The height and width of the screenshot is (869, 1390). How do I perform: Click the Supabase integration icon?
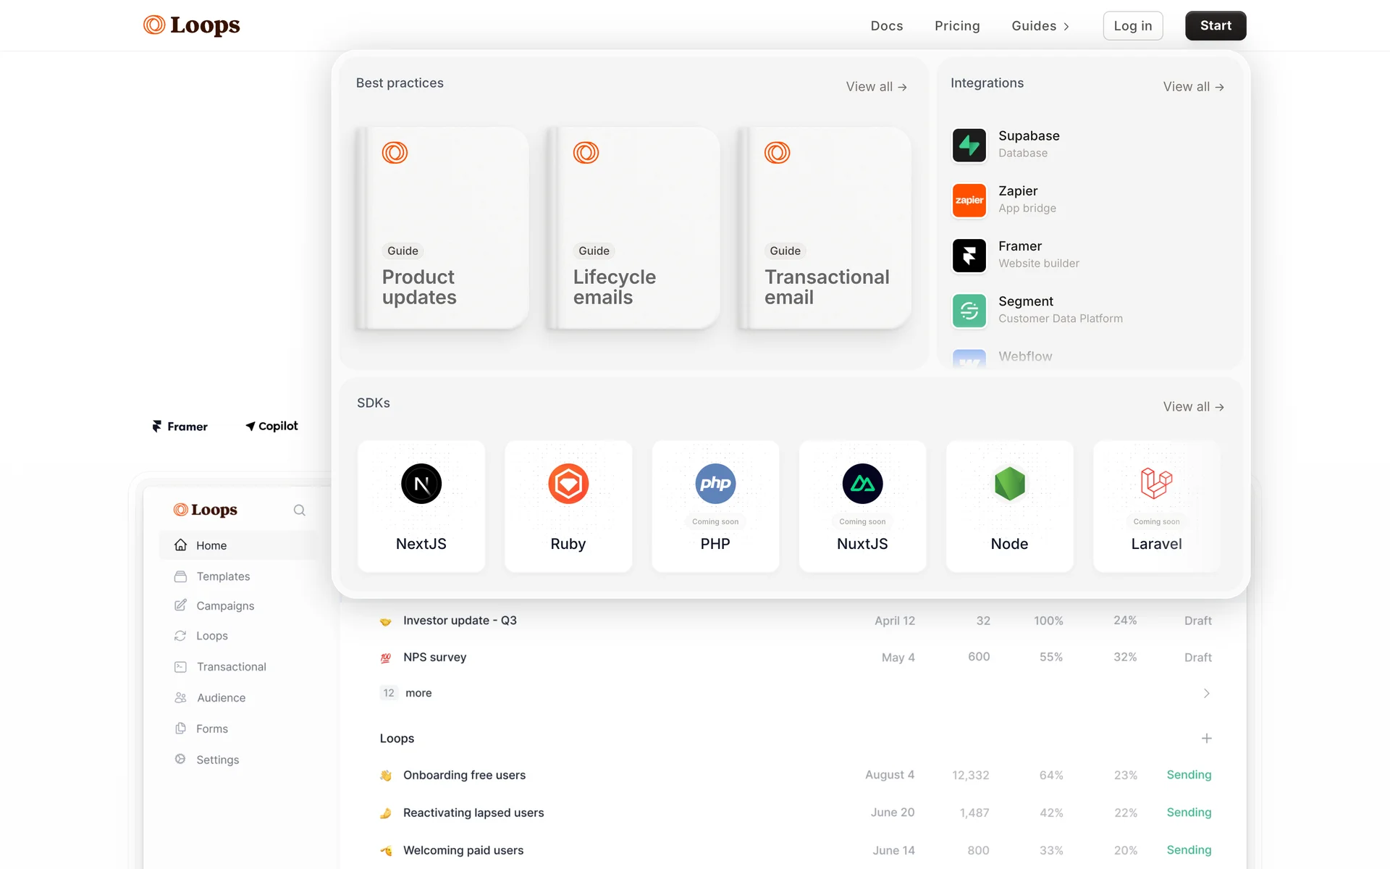tap(969, 145)
